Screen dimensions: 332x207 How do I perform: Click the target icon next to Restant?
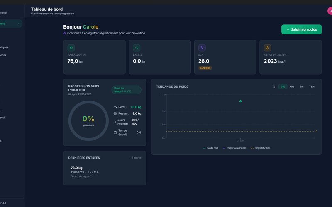(x=115, y=113)
